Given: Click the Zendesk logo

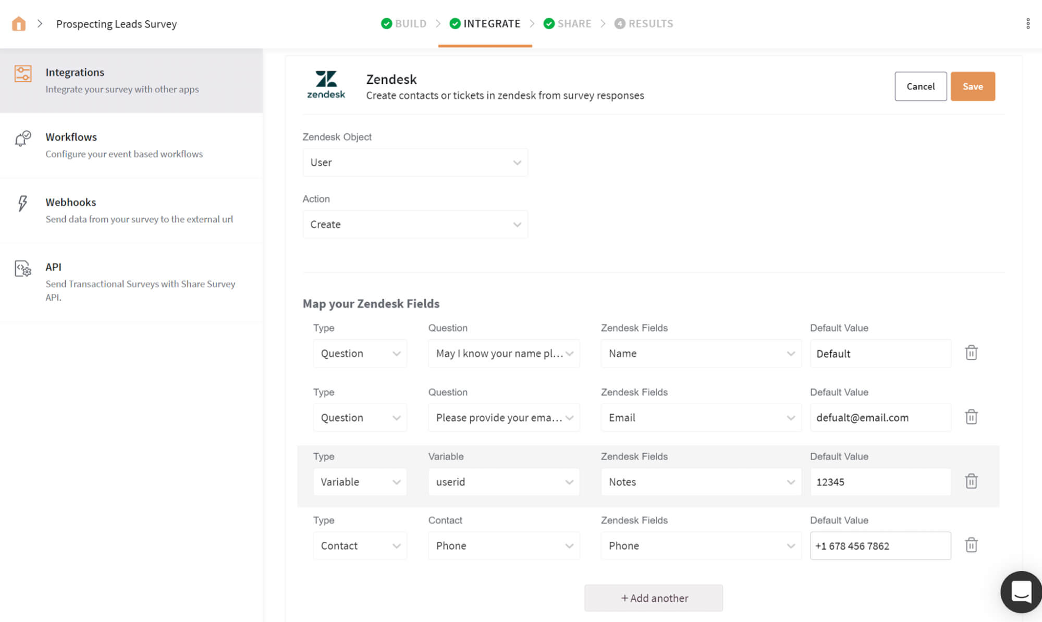Looking at the screenshot, I should click(326, 84).
